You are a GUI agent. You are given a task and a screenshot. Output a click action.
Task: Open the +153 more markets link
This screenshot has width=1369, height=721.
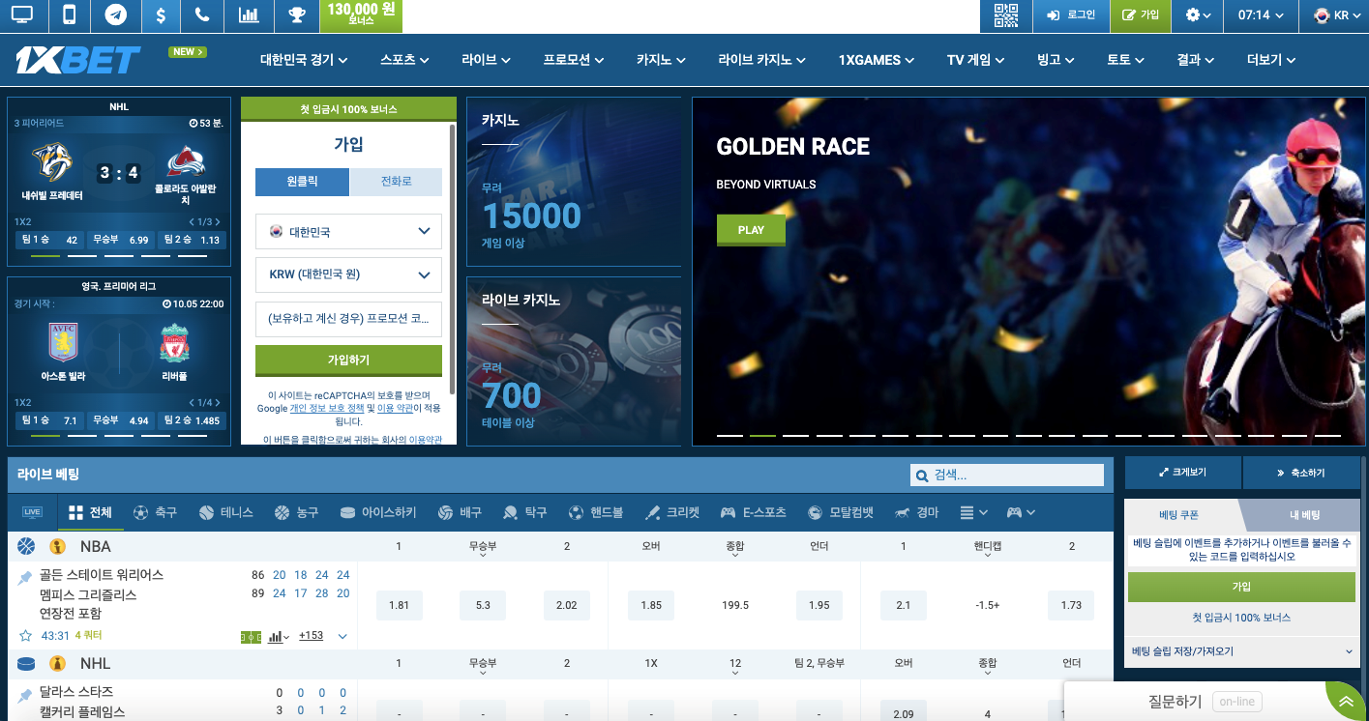[x=311, y=636]
